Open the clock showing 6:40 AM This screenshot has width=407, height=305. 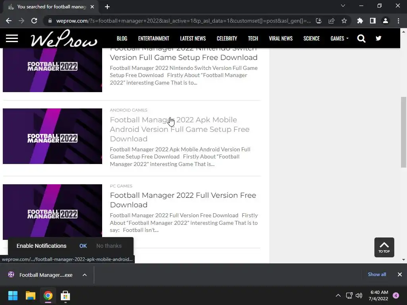click(378, 295)
